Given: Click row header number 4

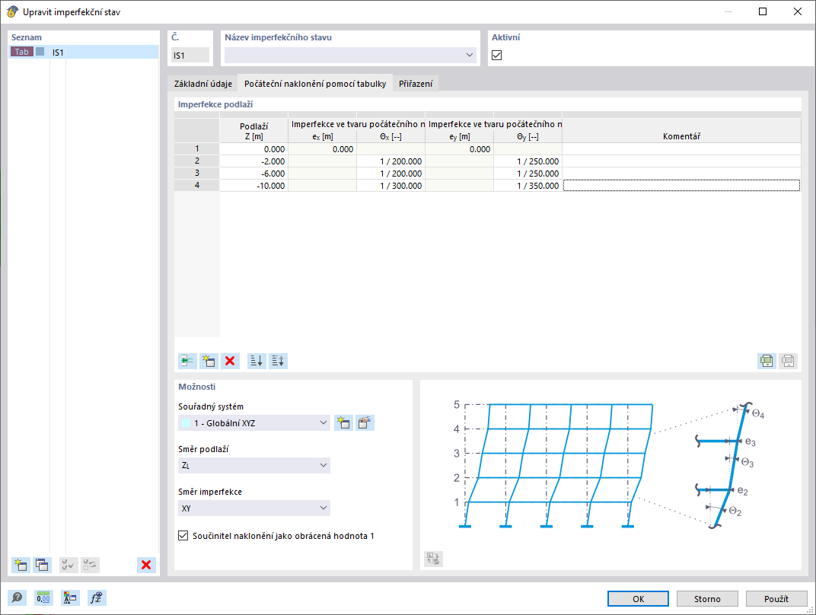Looking at the screenshot, I should pyautogui.click(x=196, y=185).
